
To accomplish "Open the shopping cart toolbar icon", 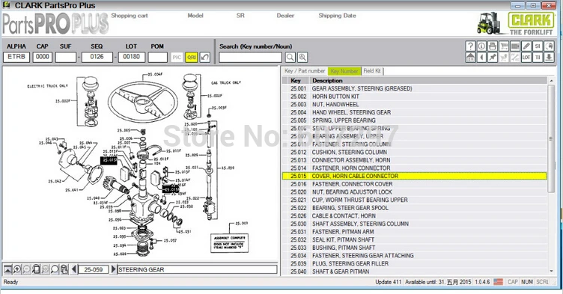I will tap(504, 46).
